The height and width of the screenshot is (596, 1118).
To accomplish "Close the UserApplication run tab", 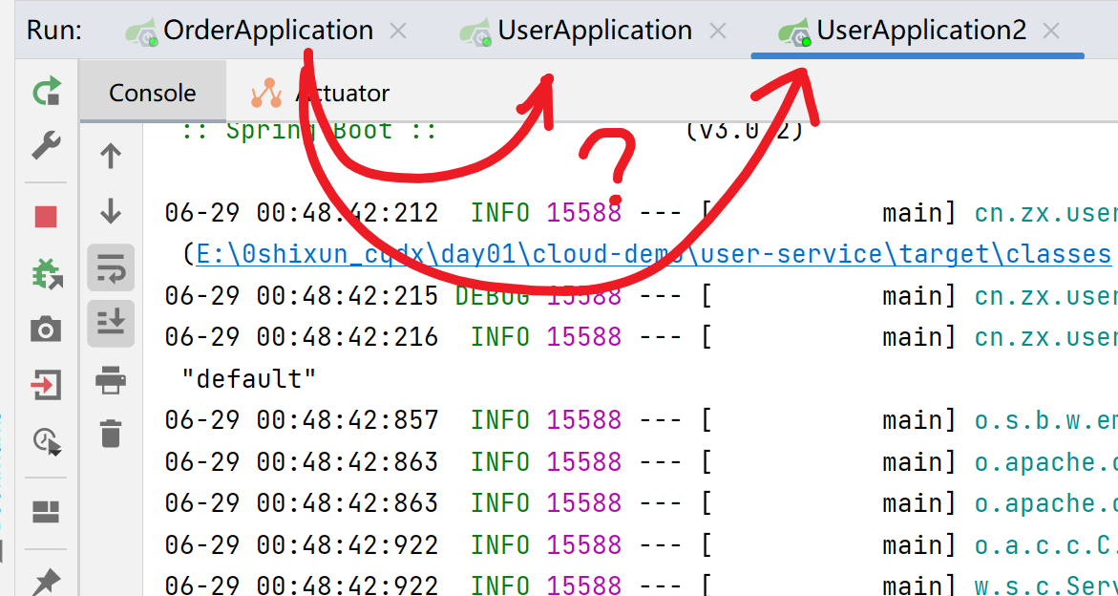I will point(718,31).
